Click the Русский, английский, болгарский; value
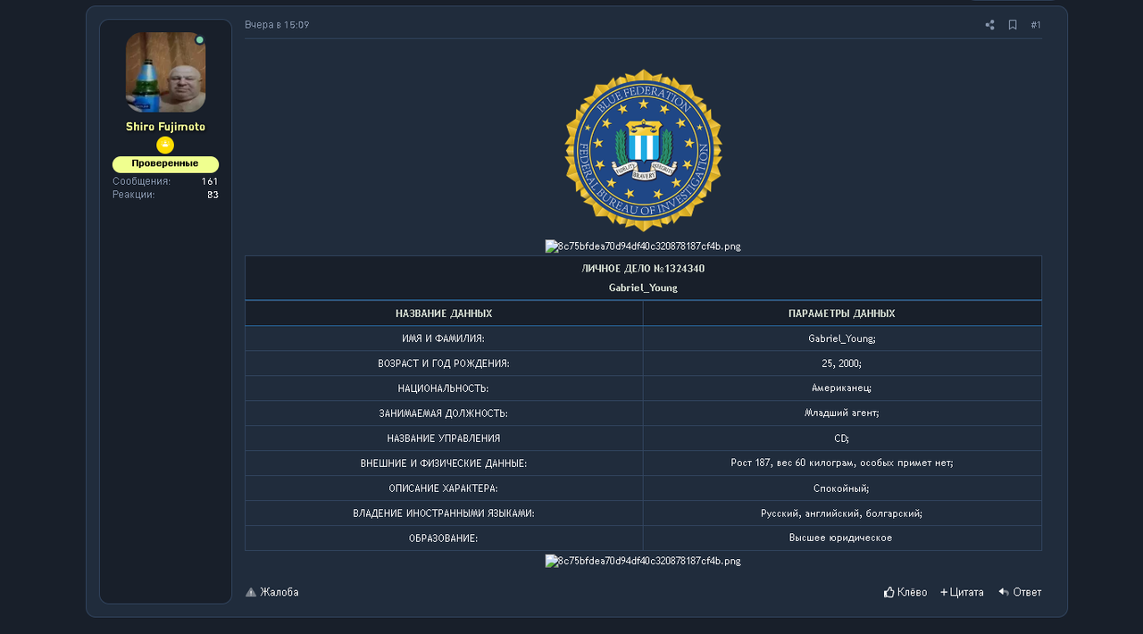1143x634 pixels. click(x=842, y=513)
